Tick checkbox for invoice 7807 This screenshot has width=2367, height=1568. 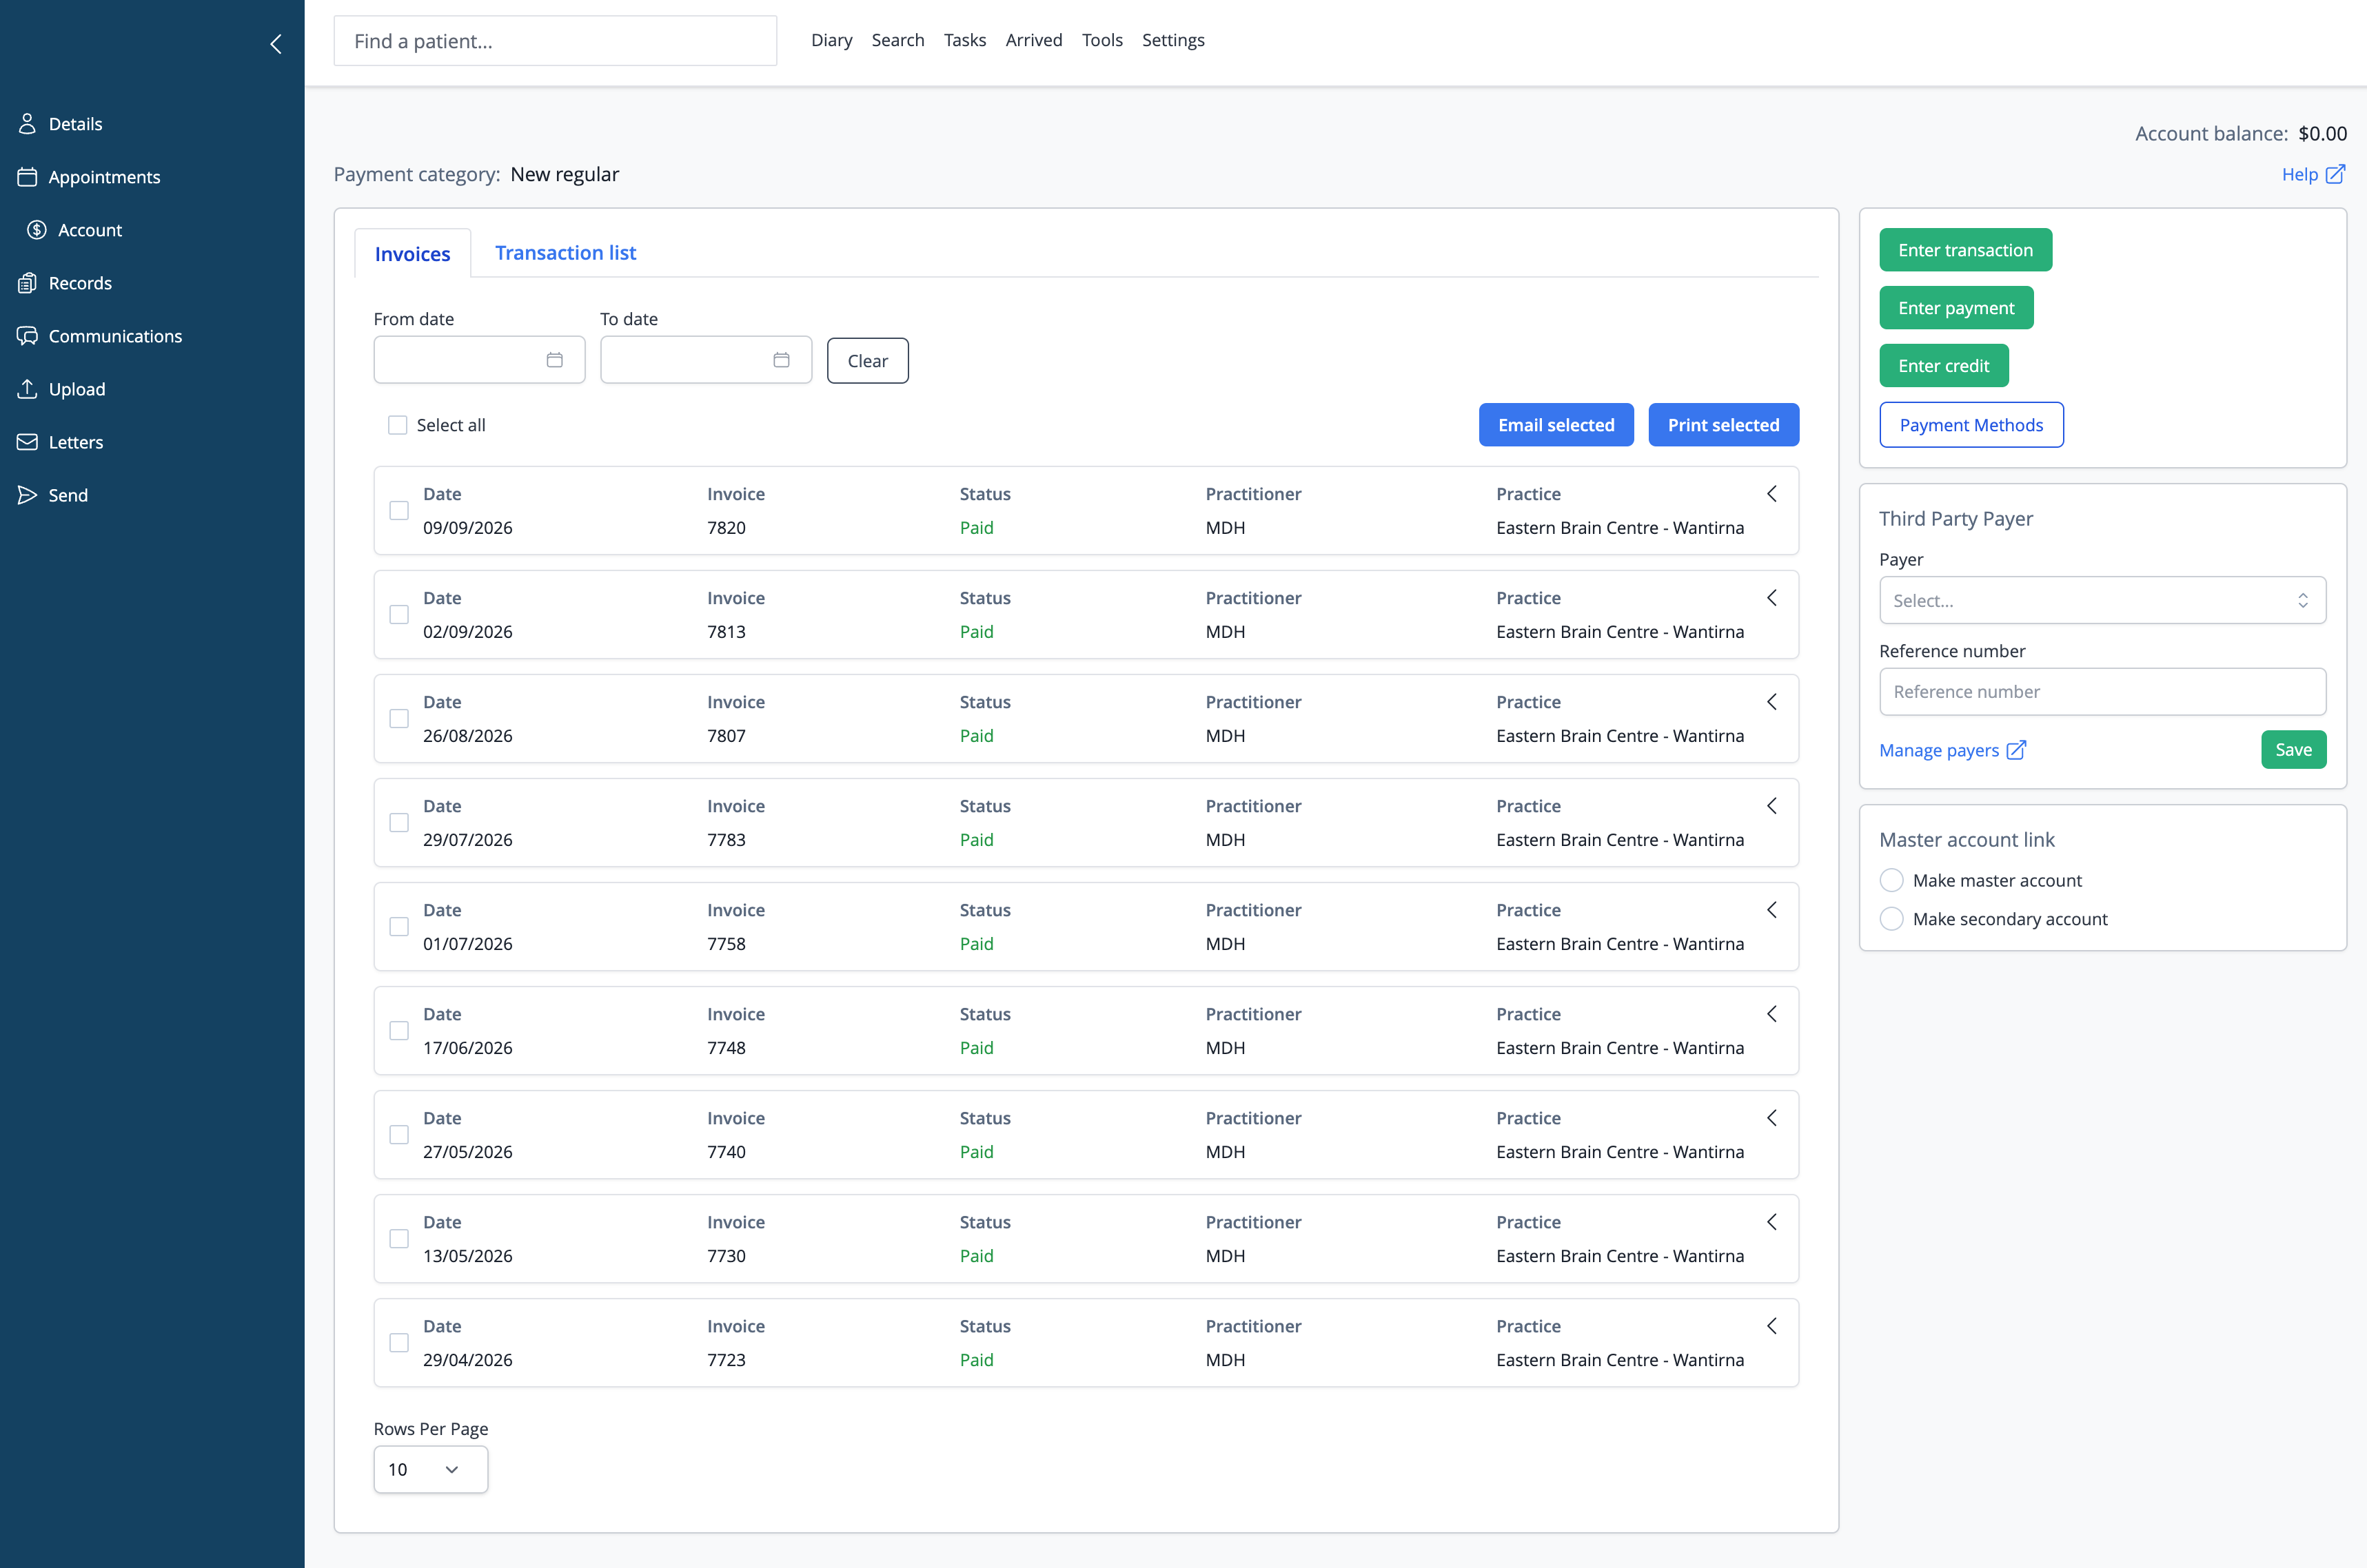pyautogui.click(x=399, y=719)
